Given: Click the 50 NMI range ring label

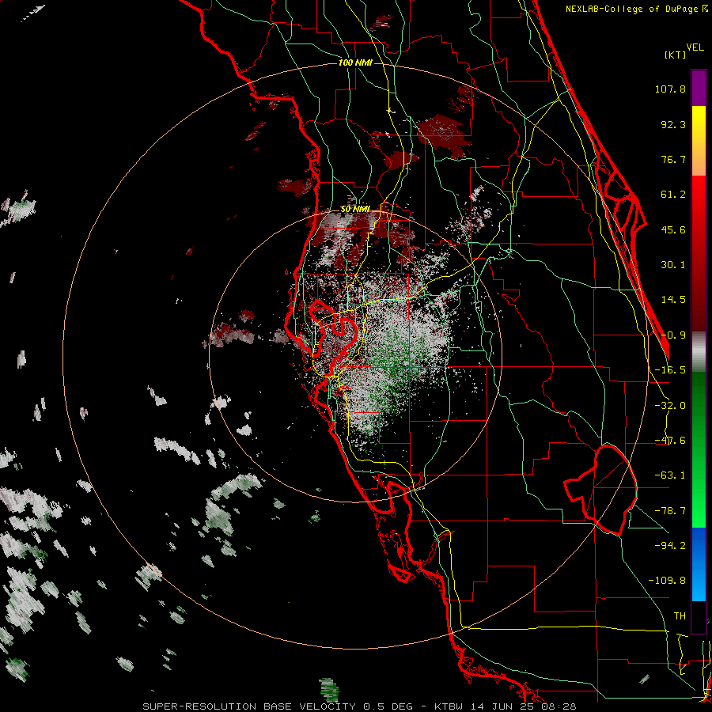Looking at the screenshot, I should (x=355, y=210).
